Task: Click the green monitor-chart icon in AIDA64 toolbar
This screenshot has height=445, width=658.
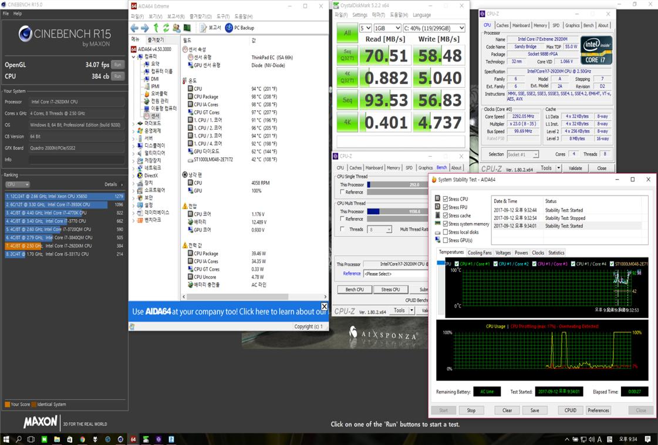Action: 187,28
